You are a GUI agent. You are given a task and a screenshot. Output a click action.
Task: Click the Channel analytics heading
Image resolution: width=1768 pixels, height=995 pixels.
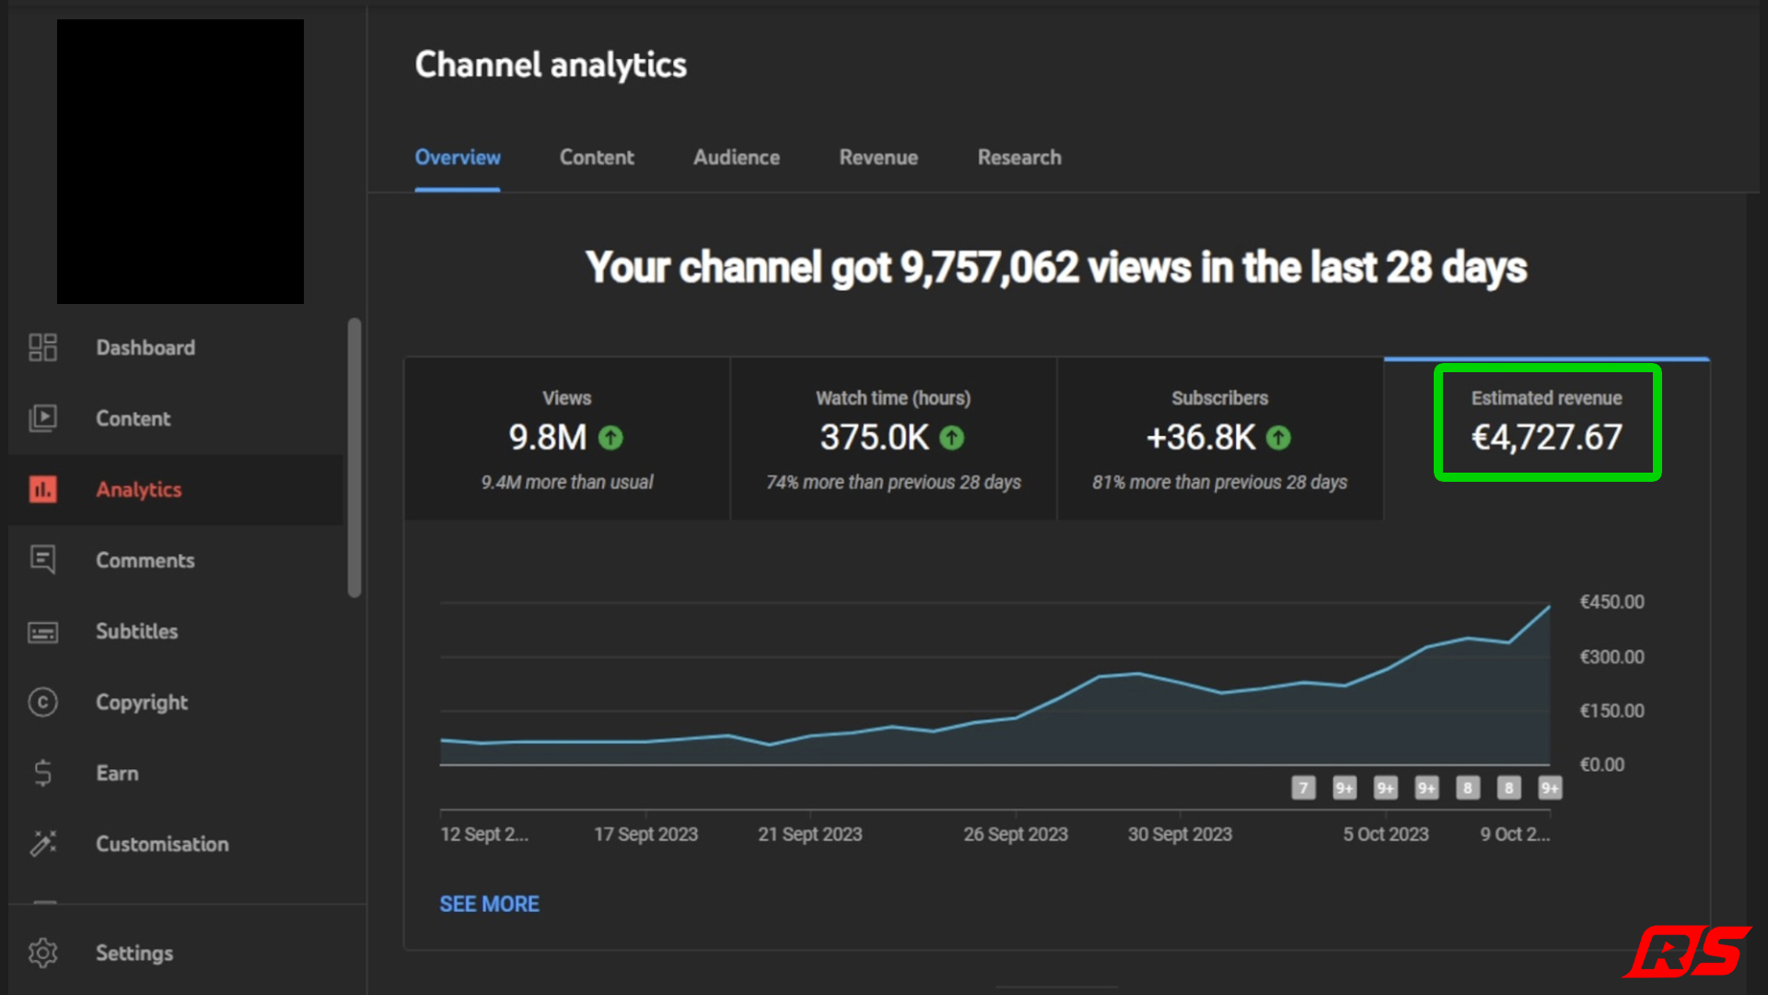pos(551,64)
